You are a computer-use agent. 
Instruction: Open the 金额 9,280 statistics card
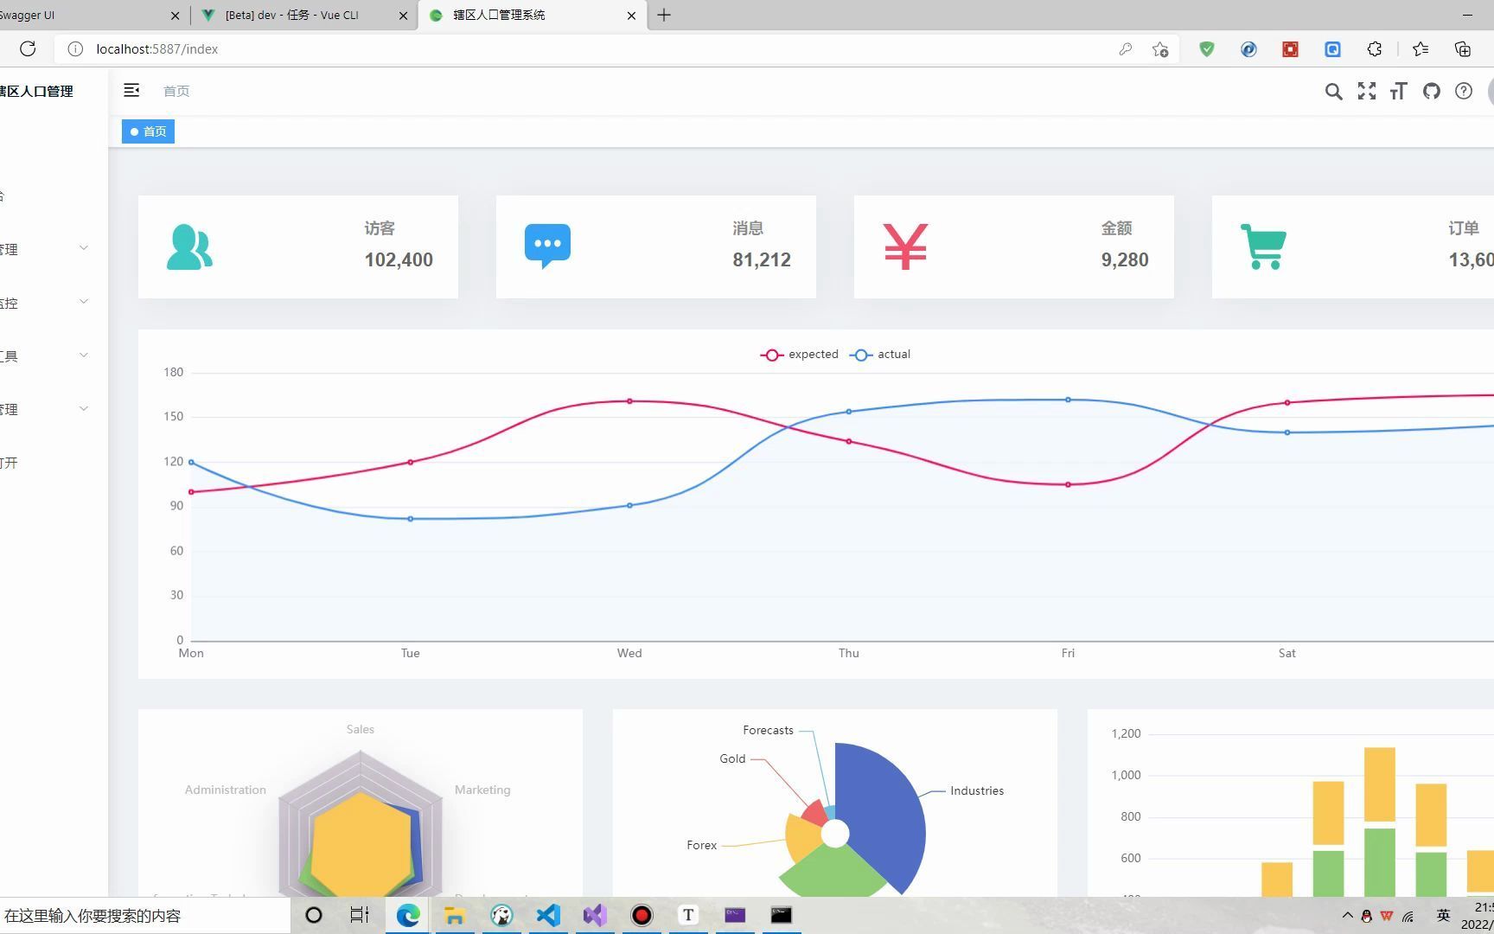tap(1014, 246)
